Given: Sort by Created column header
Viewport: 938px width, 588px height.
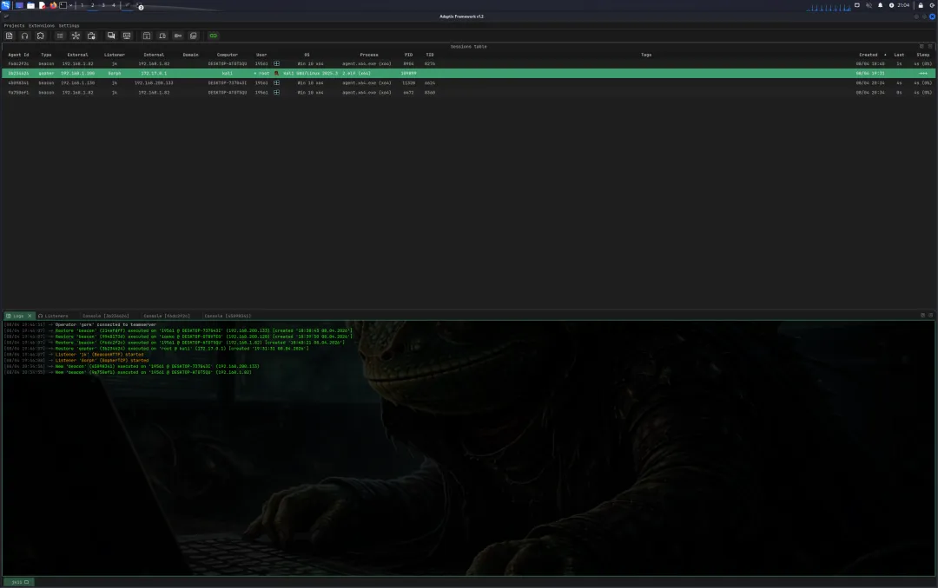Looking at the screenshot, I should coord(868,55).
